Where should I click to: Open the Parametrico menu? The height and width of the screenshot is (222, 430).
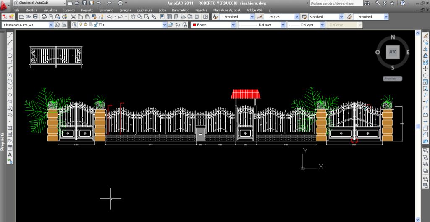coord(181,10)
